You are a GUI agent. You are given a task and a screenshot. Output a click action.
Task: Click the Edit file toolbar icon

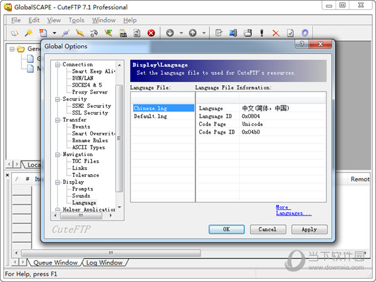coord(219,33)
